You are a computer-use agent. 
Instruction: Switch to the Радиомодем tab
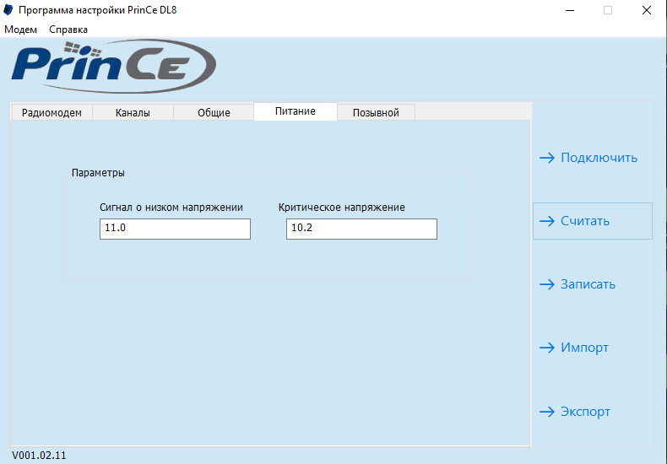[x=52, y=112]
